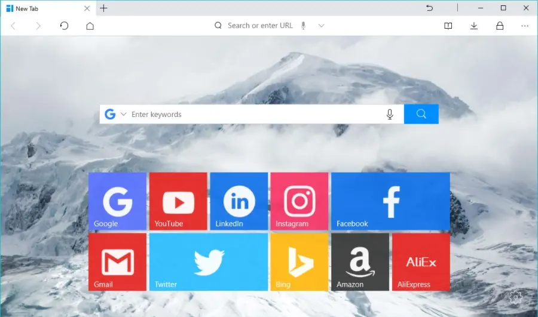The image size is (538, 317).
Task: Open the Instagram speed dial tile
Action: [x=299, y=201]
